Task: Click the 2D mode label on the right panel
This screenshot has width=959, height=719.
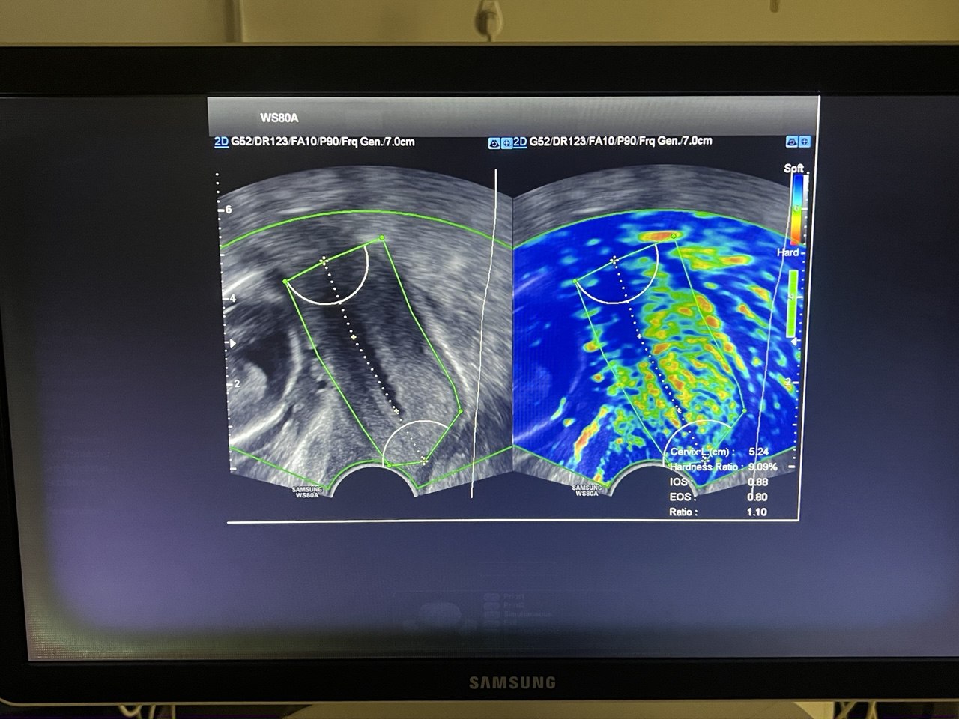Action: tap(519, 142)
